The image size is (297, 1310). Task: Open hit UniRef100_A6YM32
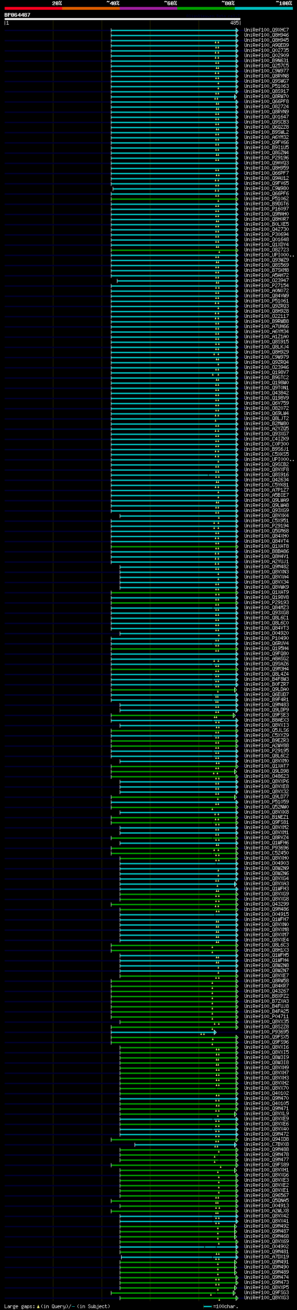coord(266,137)
